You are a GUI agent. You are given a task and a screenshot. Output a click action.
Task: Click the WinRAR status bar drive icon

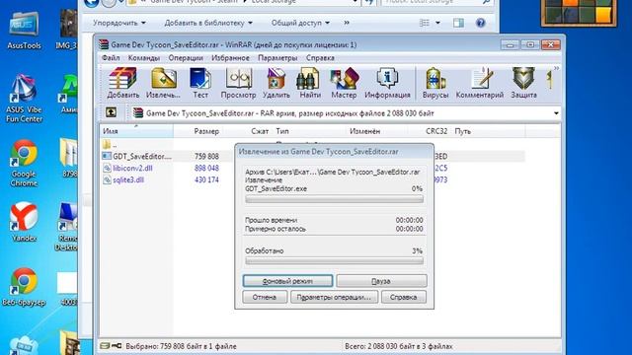(105, 346)
